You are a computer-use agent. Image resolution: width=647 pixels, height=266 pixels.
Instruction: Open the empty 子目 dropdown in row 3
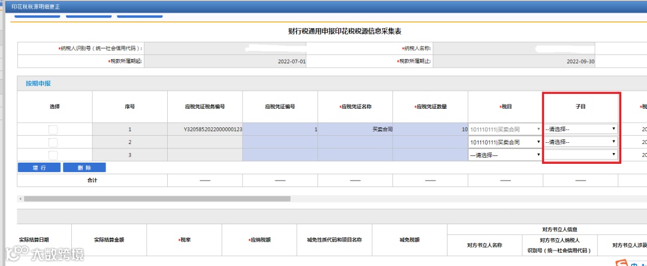pyautogui.click(x=581, y=155)
